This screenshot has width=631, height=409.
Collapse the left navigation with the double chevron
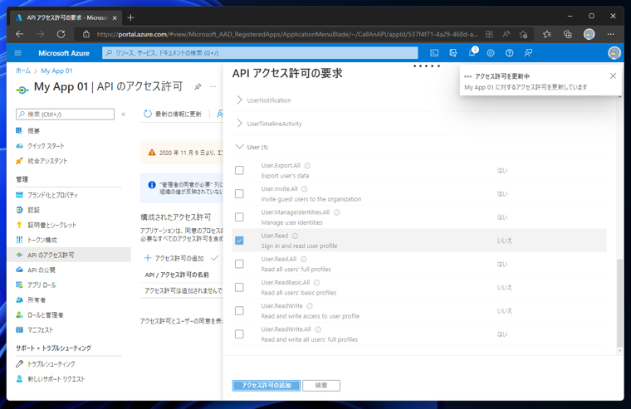(x=124, y=114)
